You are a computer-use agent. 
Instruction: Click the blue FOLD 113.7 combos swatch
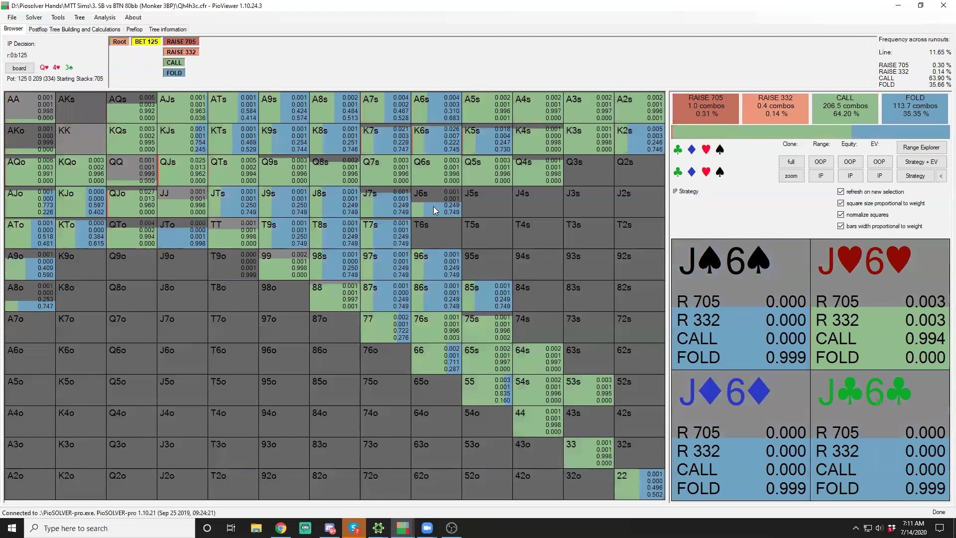coord(915,106)
